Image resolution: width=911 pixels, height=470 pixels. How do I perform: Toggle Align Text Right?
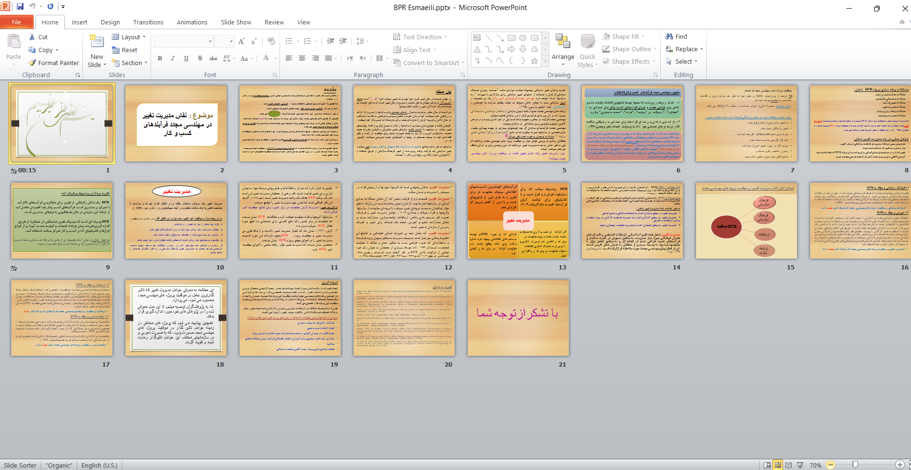tap(315, 58)
